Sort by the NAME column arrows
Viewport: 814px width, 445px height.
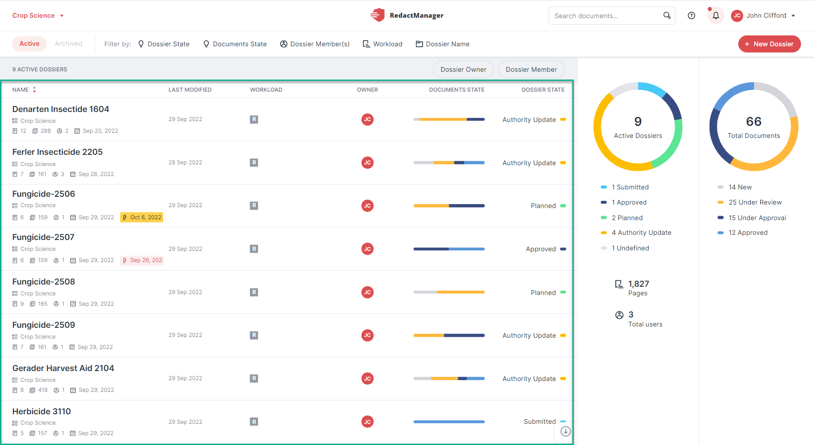[34, 90]
